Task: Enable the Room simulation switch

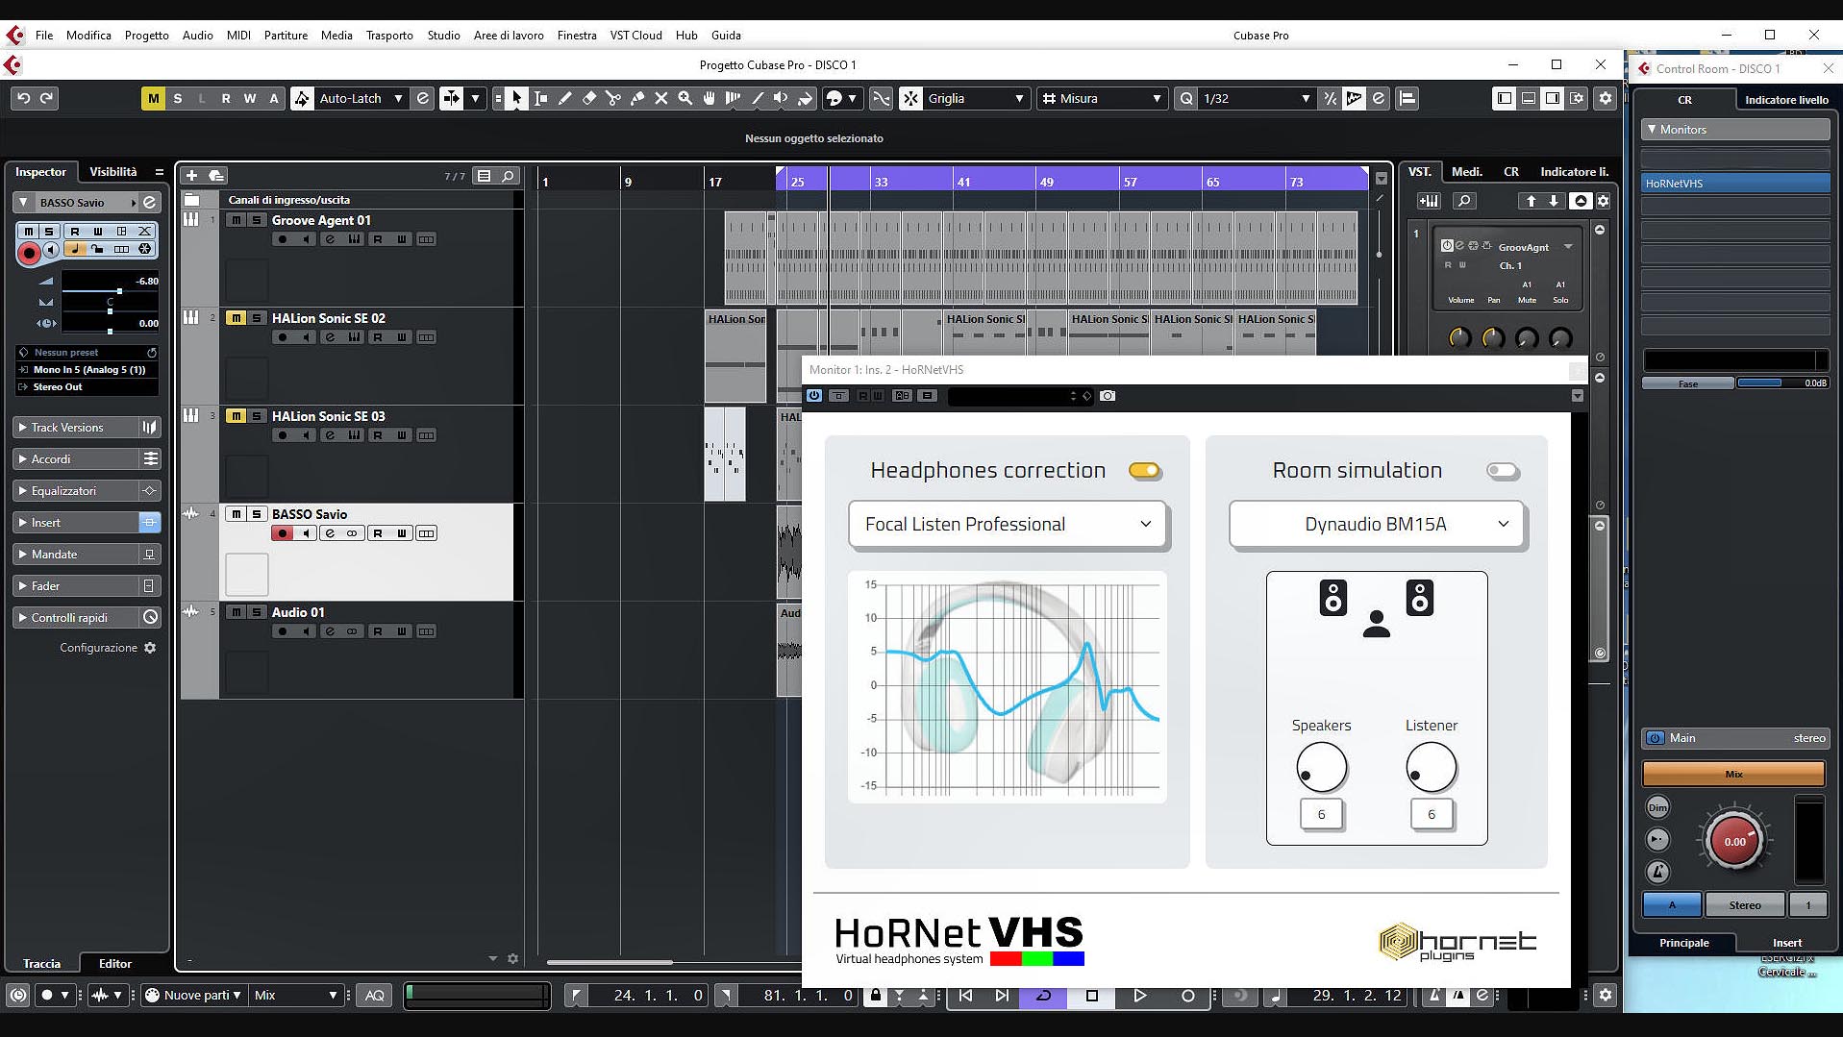Action: (1502, 471)
